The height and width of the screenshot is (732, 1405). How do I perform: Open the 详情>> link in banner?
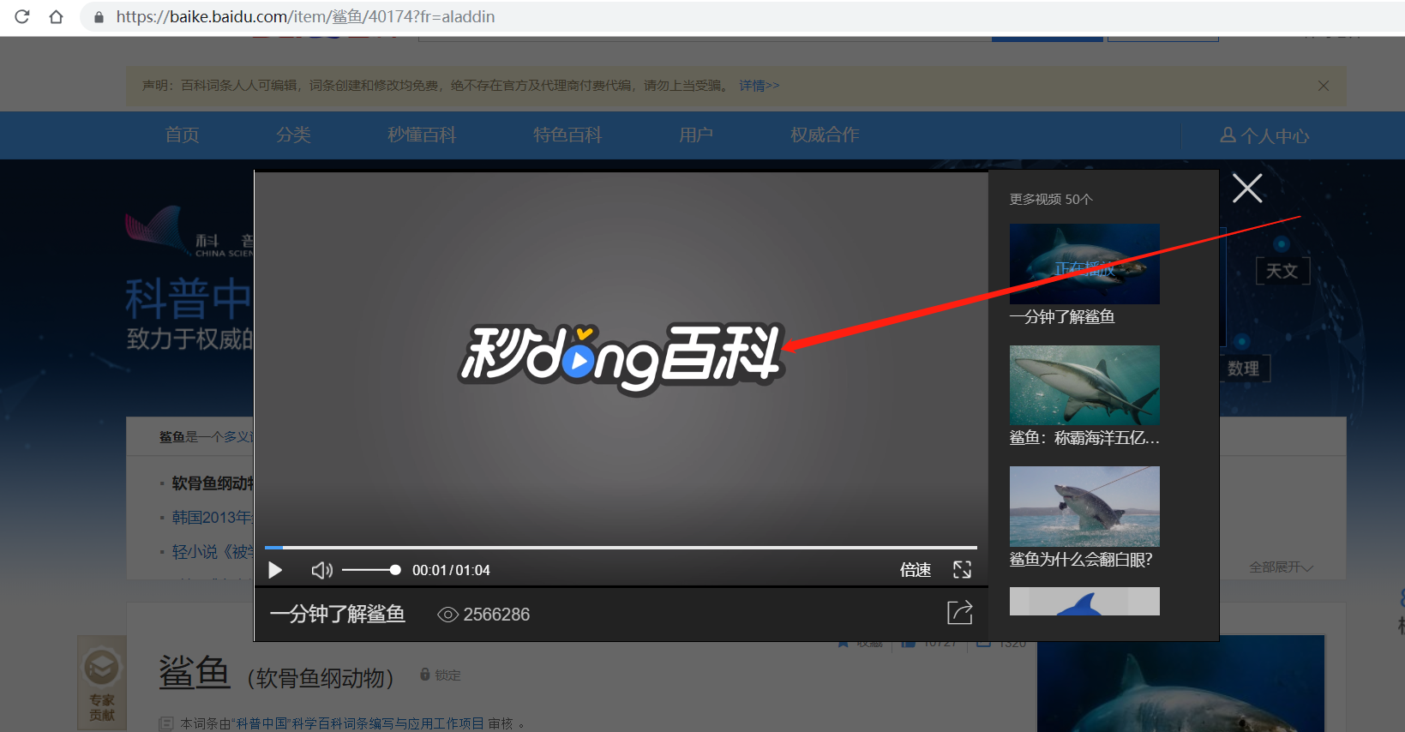[x=760, y=86]
